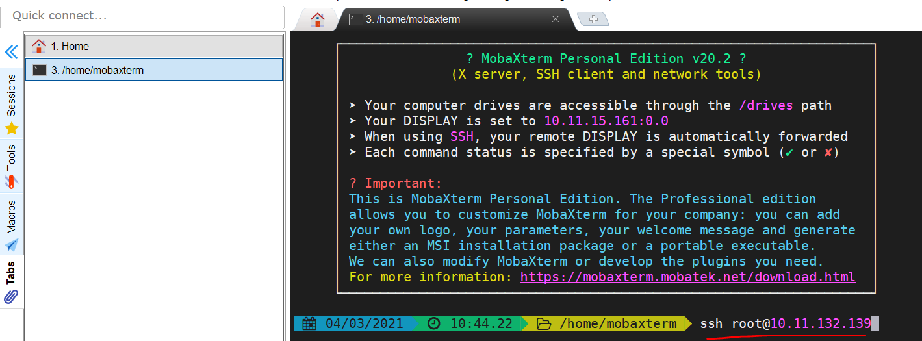Viewport: 922px width, 341px height.
Task: Click the typed 'ssh' command text
Action: point(711,323)
